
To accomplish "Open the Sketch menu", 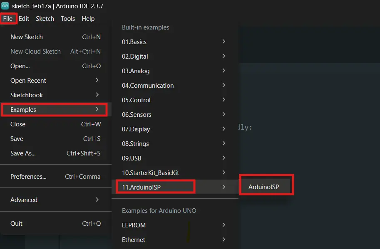I will pyautogui.click(x=45, y=19).
